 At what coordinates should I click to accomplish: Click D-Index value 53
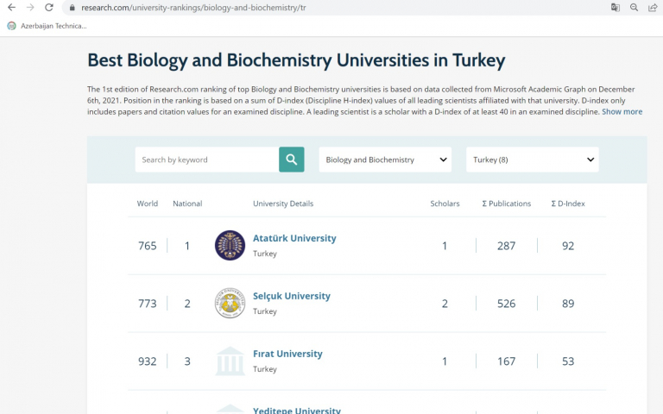568,361
